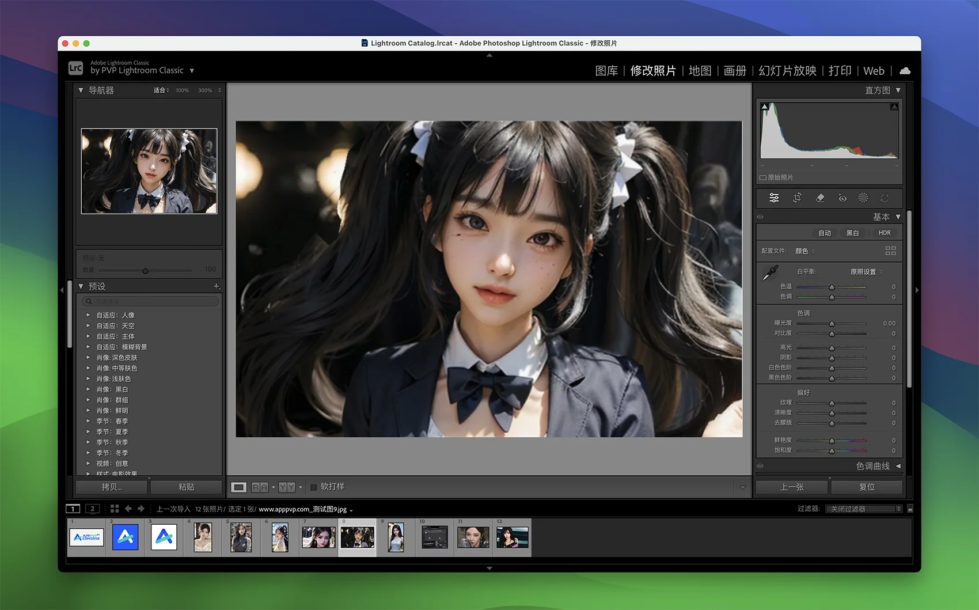Toggle the highlight clipping indicator in histogram
The height and width of the screenshot is (610, 979).
[x=894, y=107]
